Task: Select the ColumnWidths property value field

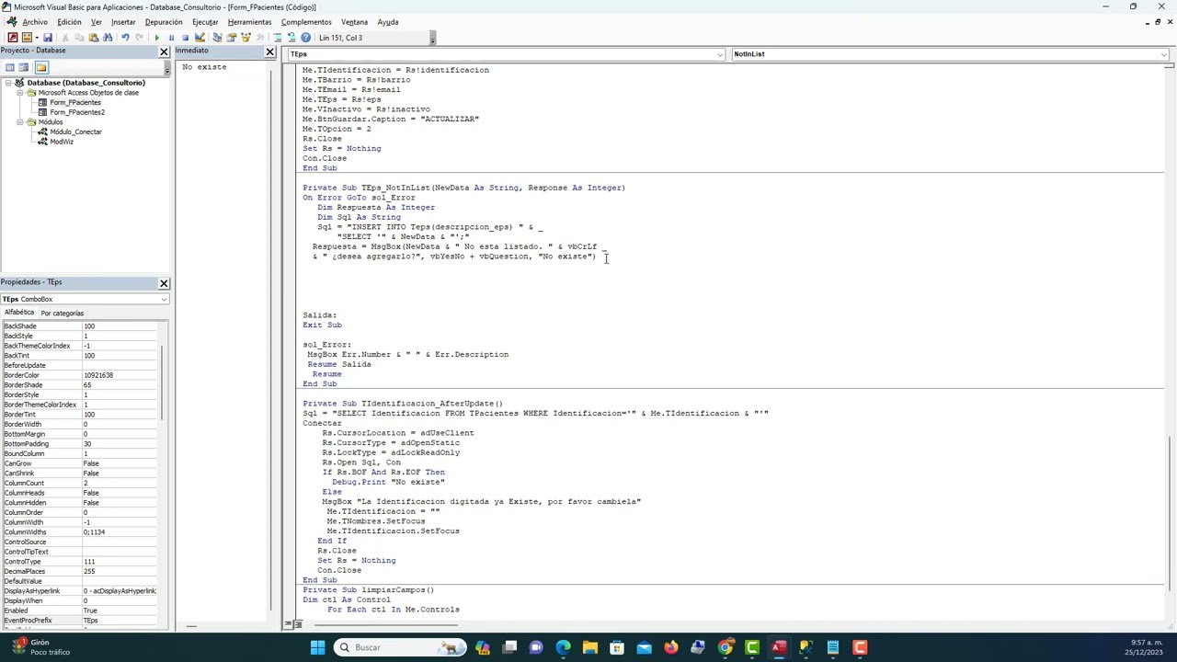Action: [x=120, y=532]
